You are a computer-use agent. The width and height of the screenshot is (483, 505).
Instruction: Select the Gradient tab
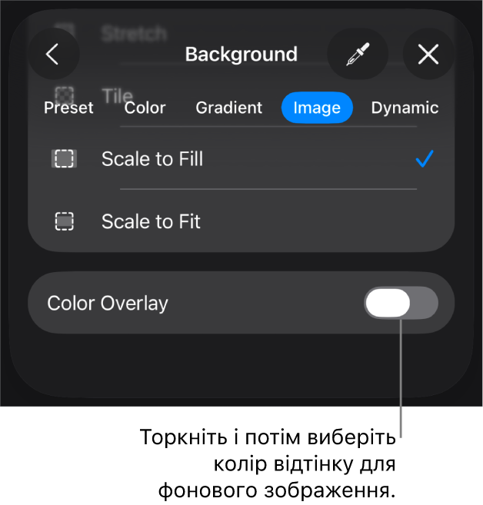228,108
